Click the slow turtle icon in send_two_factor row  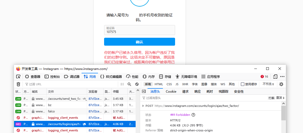click(x=84, y=99)
